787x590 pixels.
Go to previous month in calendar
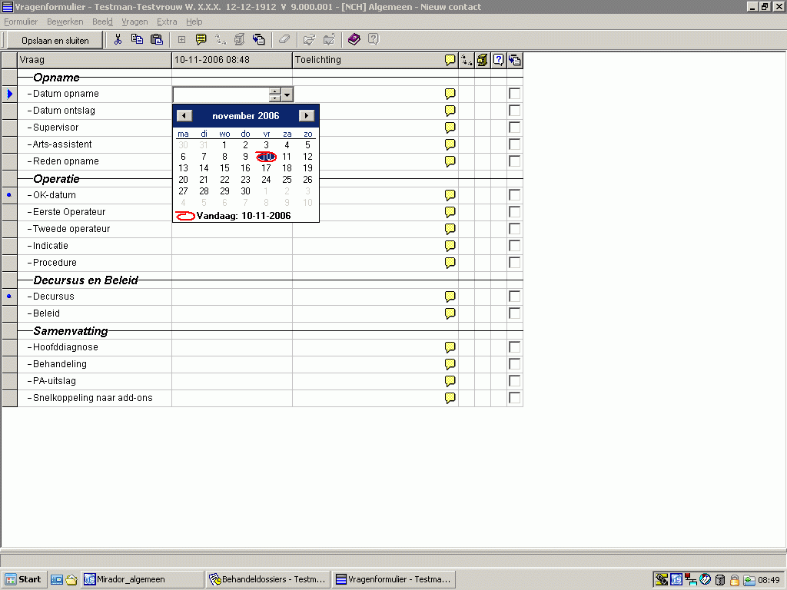click(184, 116)
